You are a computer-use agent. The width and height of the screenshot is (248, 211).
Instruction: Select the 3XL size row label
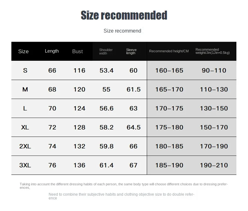25,165
